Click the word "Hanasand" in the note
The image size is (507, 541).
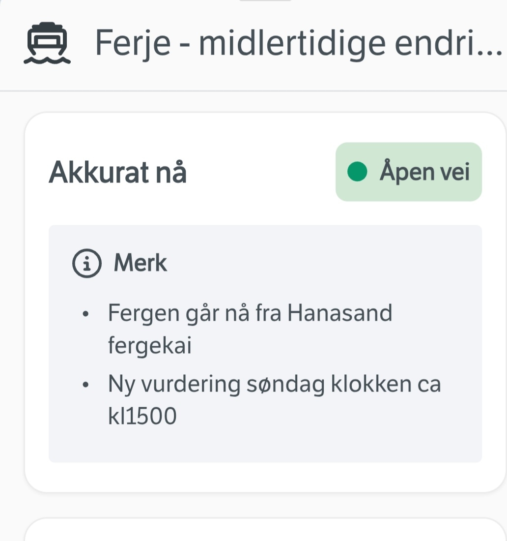coord(339,313)
